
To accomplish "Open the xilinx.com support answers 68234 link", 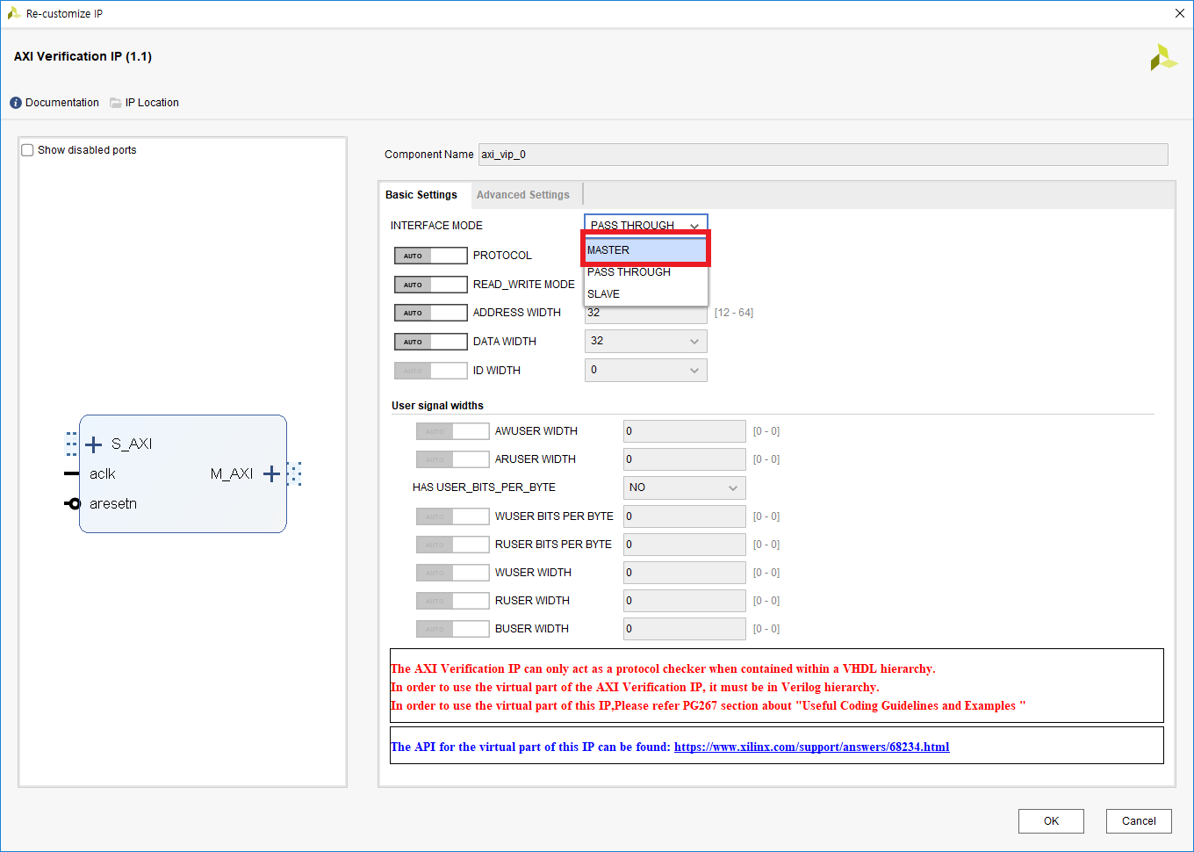I will (x=811, y=747).
